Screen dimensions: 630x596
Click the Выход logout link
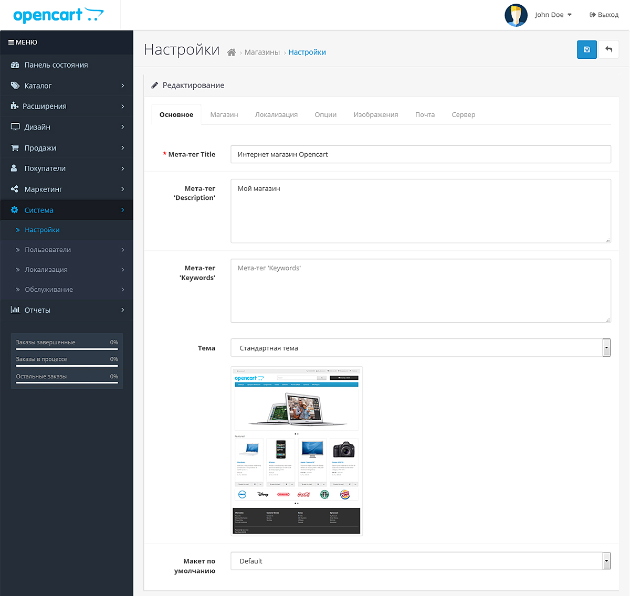604,15
